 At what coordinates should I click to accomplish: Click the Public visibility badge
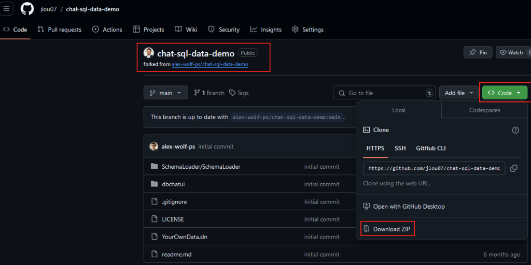coord(248,53)
